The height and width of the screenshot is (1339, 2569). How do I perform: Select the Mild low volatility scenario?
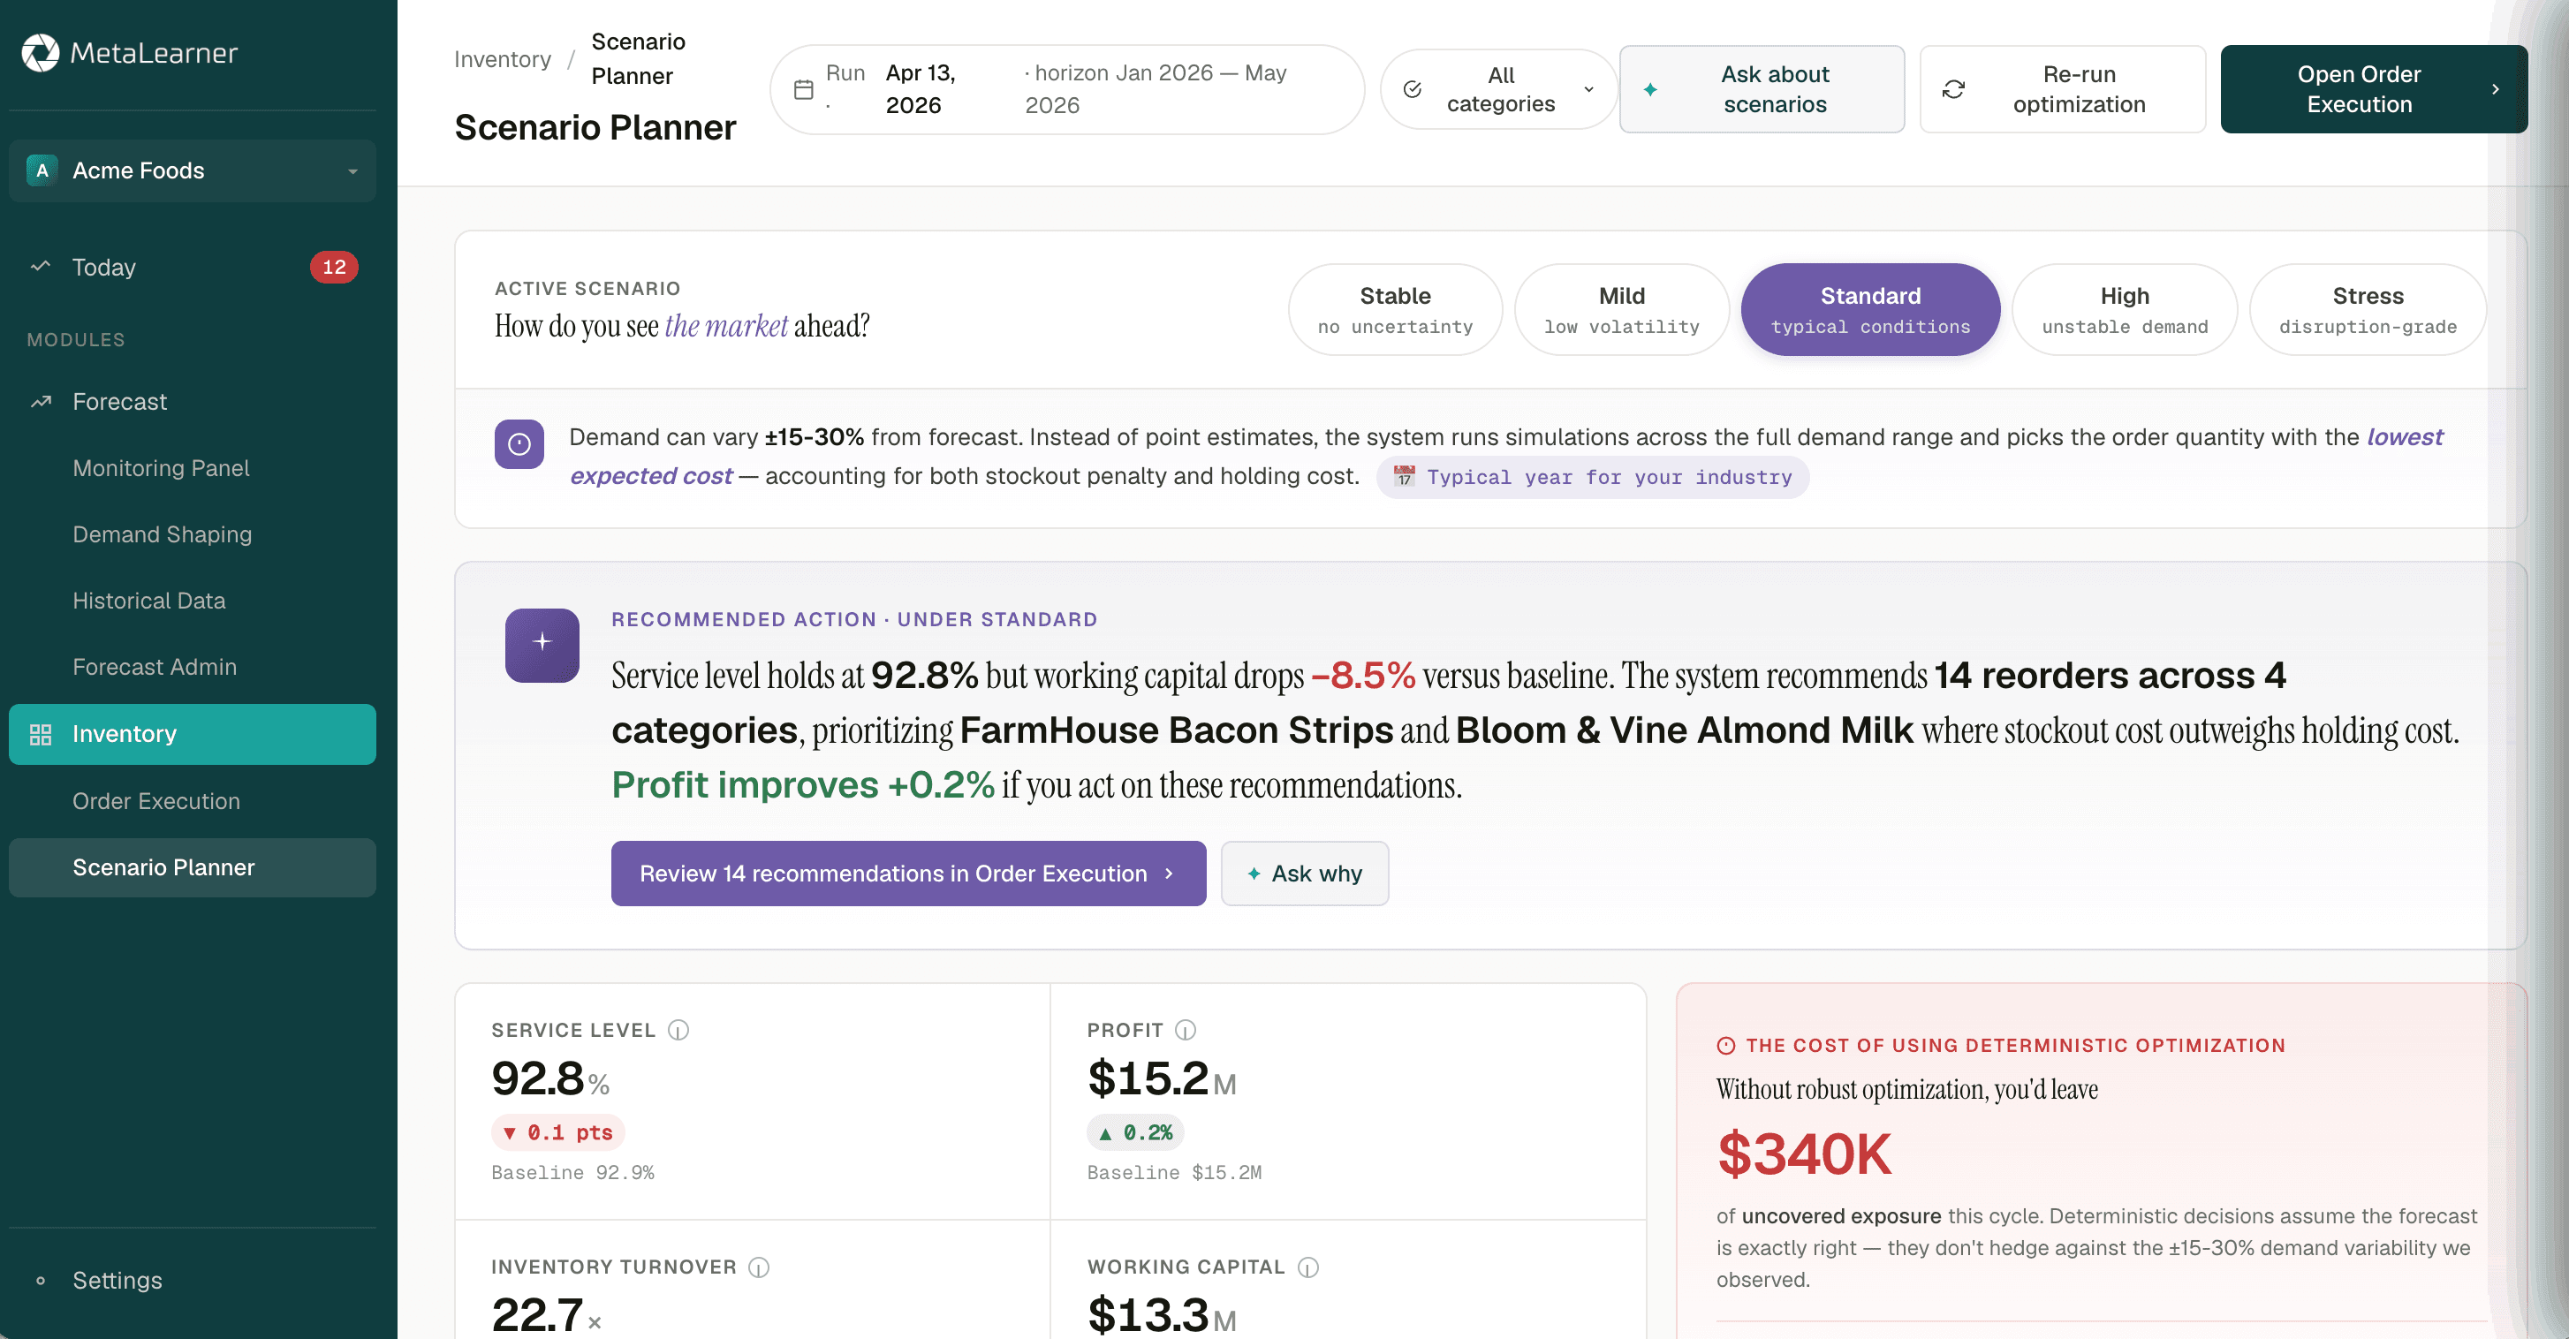[x=1622, y=309]
